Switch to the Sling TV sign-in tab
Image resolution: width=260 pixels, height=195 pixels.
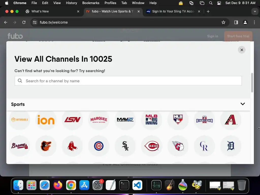pyautogui.click(x=173, y=11)
